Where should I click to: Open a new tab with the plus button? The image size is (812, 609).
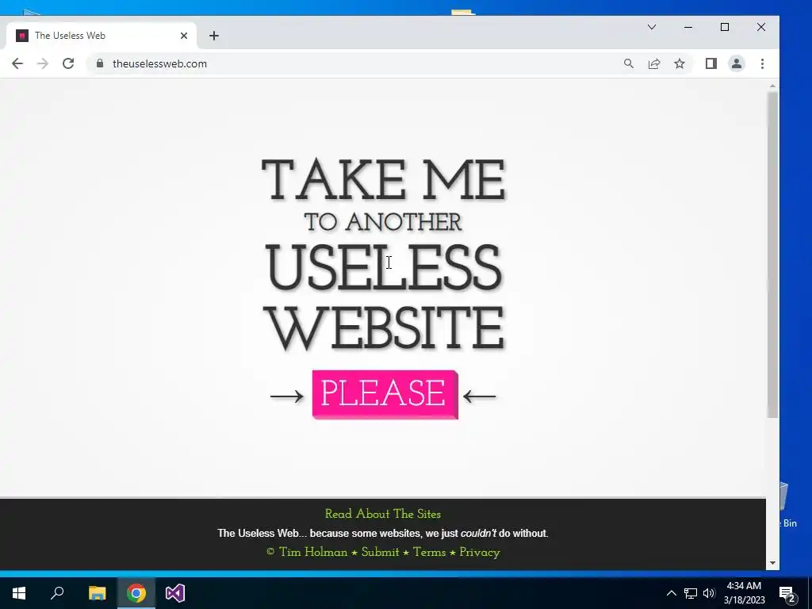(214, 36)
